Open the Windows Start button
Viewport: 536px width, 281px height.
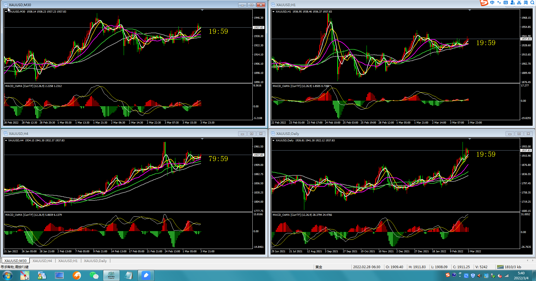point(7,276)
